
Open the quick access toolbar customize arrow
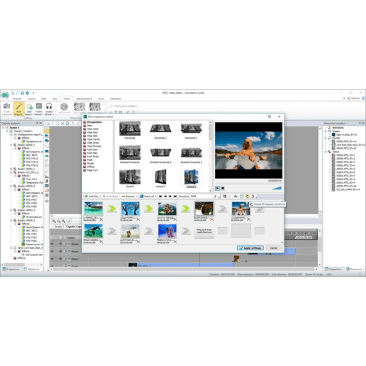click(34, 93)
